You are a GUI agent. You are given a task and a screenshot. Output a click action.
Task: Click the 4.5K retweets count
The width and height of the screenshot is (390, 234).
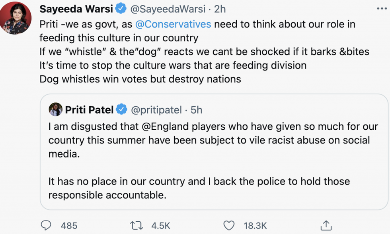[x=161, y=226]
